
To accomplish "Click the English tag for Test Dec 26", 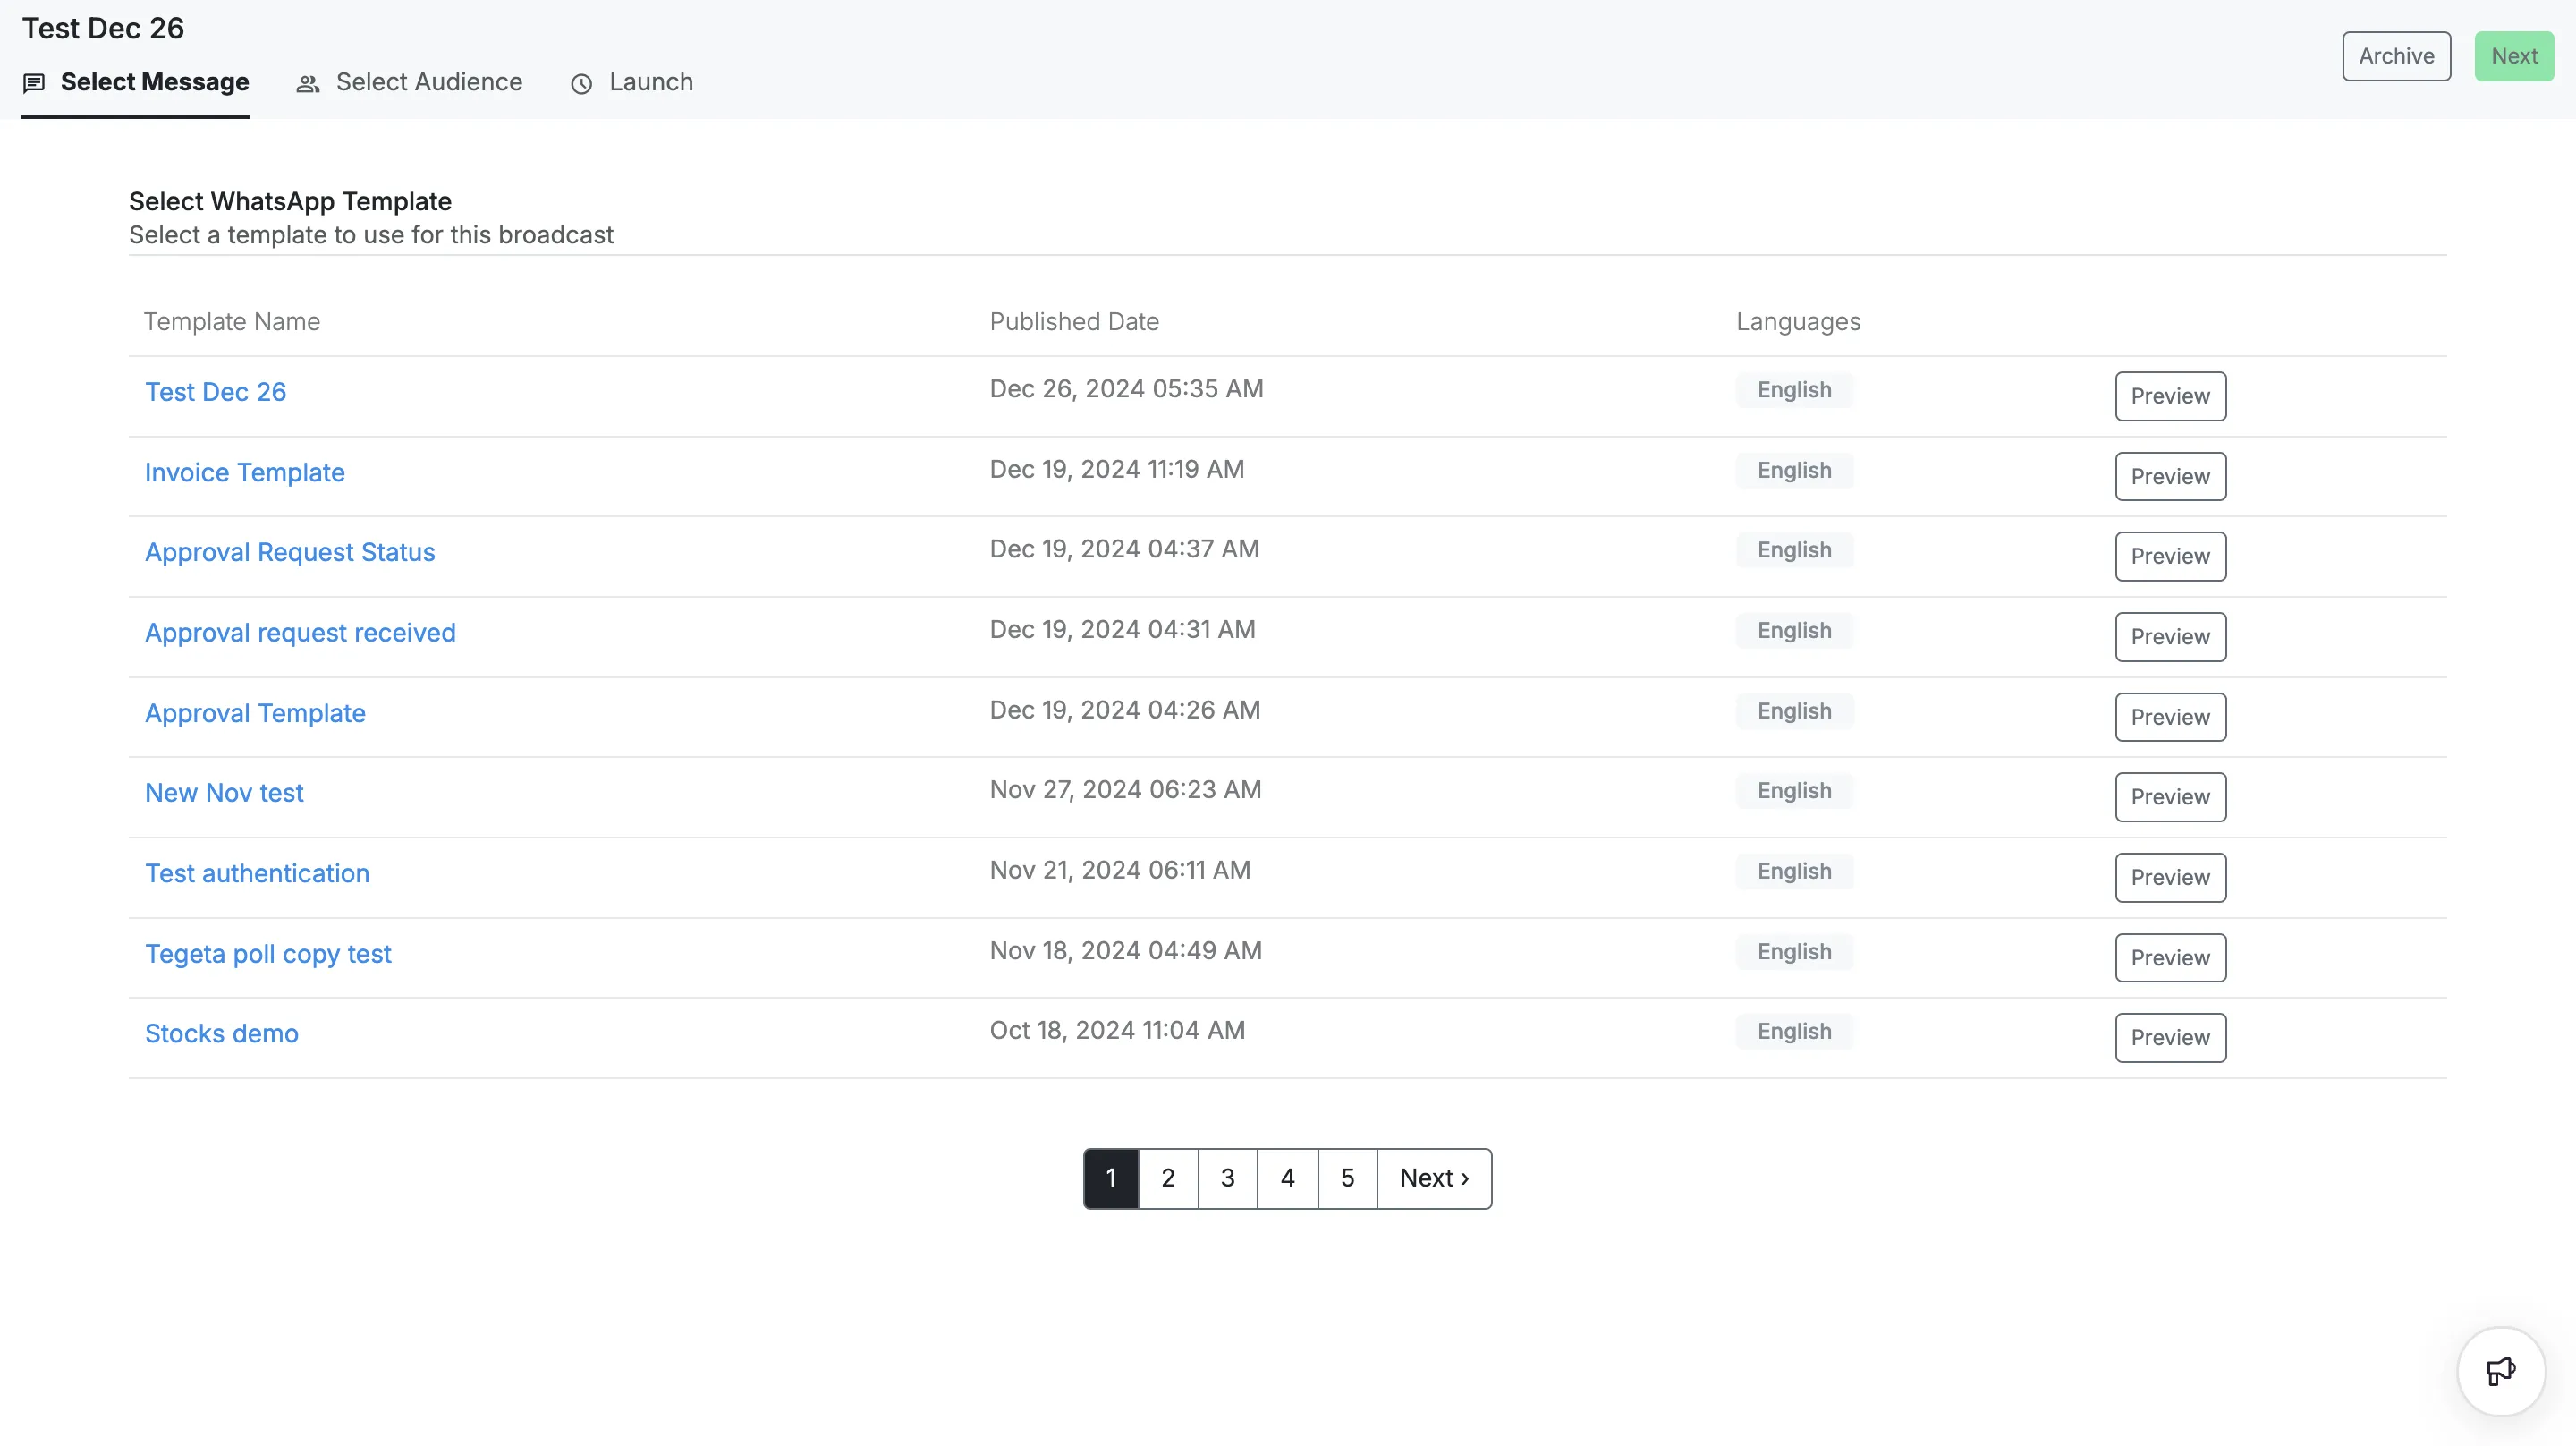I will 1794,390.
